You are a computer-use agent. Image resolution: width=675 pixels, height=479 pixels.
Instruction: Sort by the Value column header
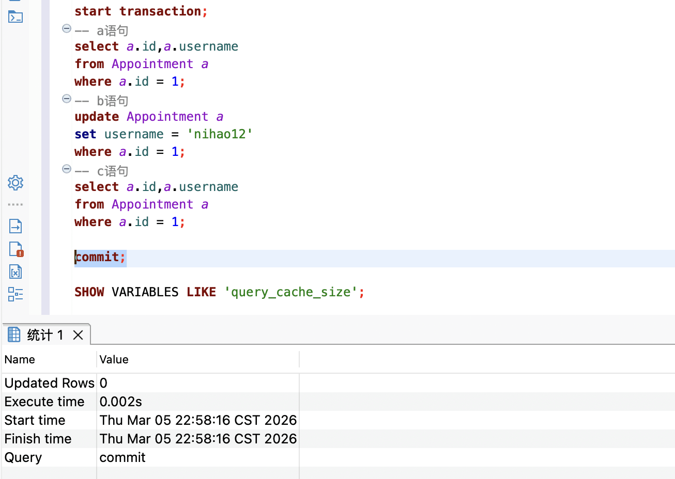(x=198, y=359)
